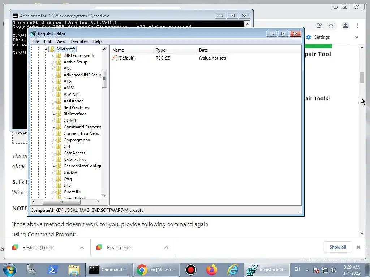
Task: Click Chrome's share page icon
Action: 319,26
